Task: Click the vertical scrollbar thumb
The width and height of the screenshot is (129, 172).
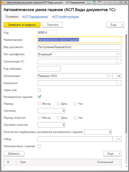Action: [x=126, y=84]
